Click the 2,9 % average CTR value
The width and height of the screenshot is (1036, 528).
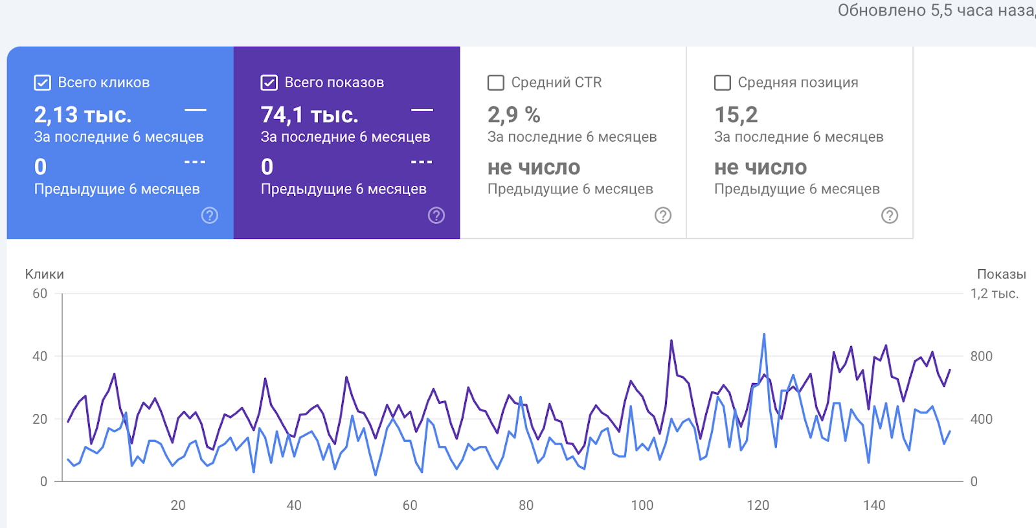[x=514, y=115]
